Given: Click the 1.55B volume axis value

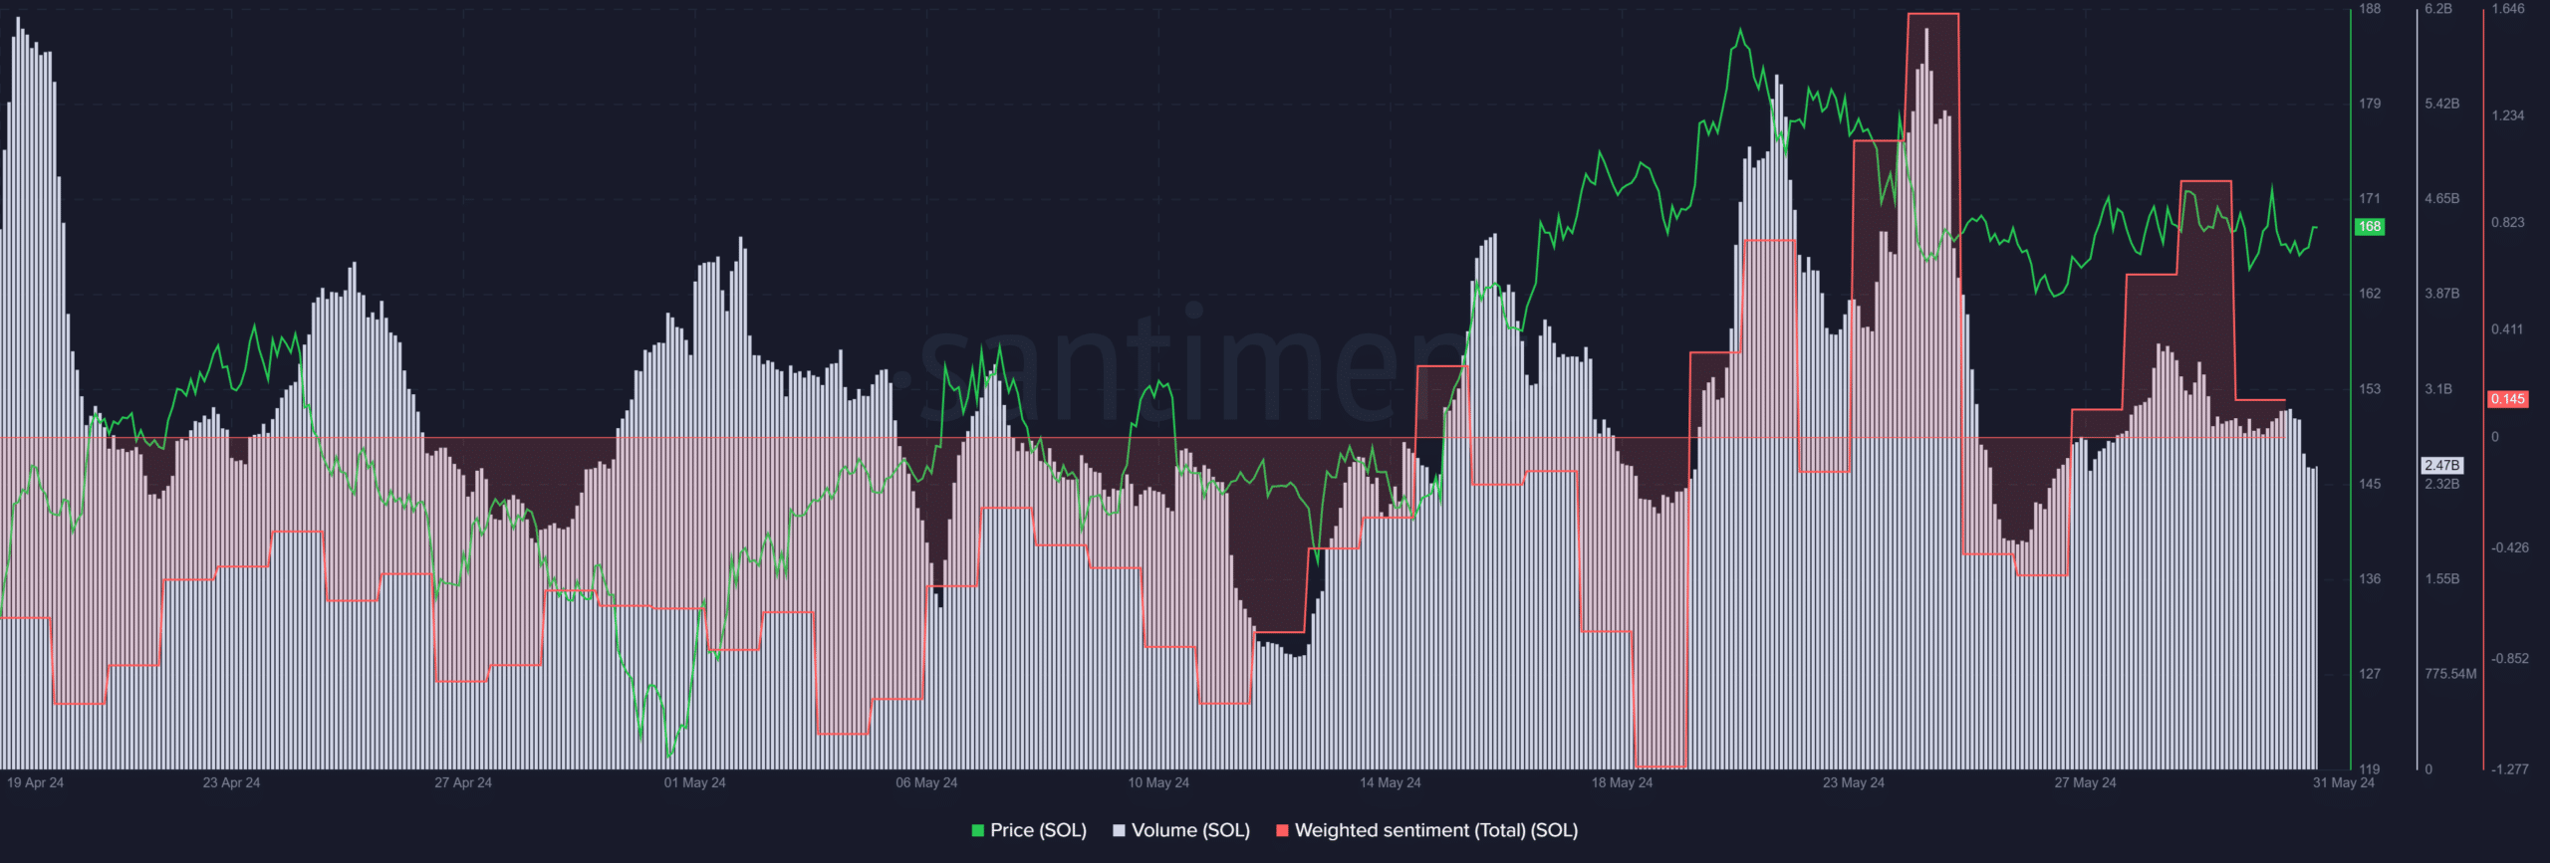Looking at the screenshot, I should (2442, 579).
